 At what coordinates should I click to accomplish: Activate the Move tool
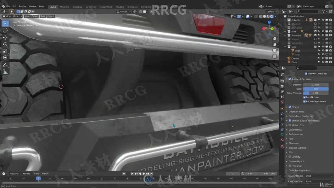5,37
